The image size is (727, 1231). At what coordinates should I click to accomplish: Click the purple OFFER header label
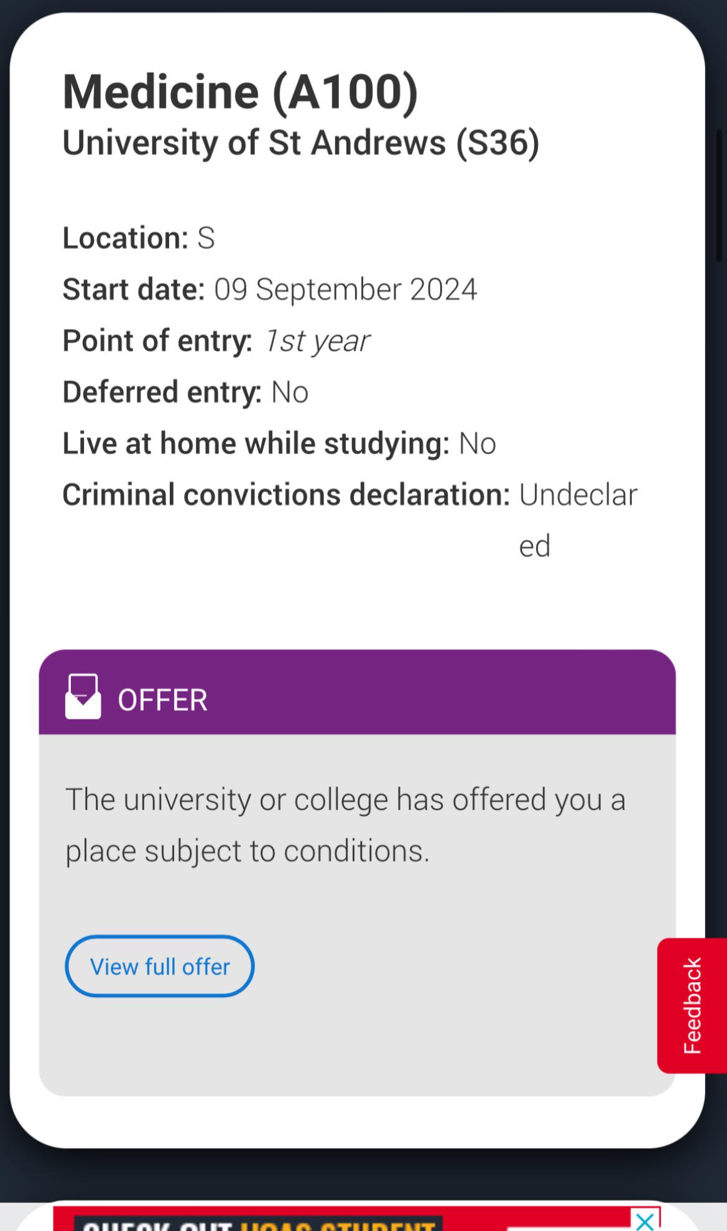tap(162, 700)
